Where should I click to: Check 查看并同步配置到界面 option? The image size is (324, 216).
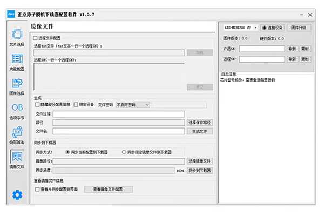pyautogui.click(x=37, y=189)
